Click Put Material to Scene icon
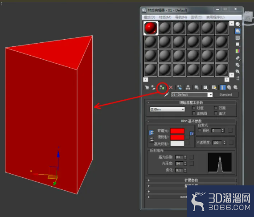The height and width of the screenshot is (217, 254). (153, 88)
